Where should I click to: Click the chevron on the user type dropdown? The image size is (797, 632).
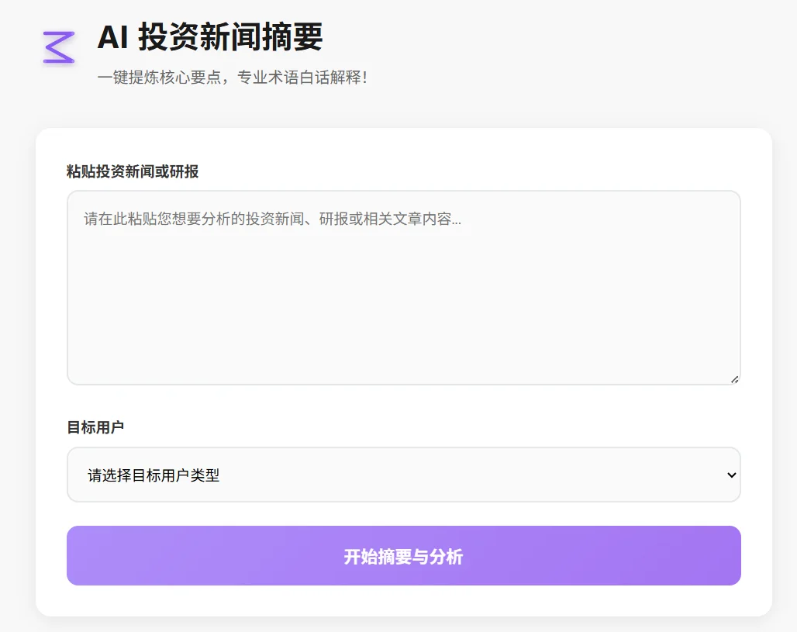731,475
